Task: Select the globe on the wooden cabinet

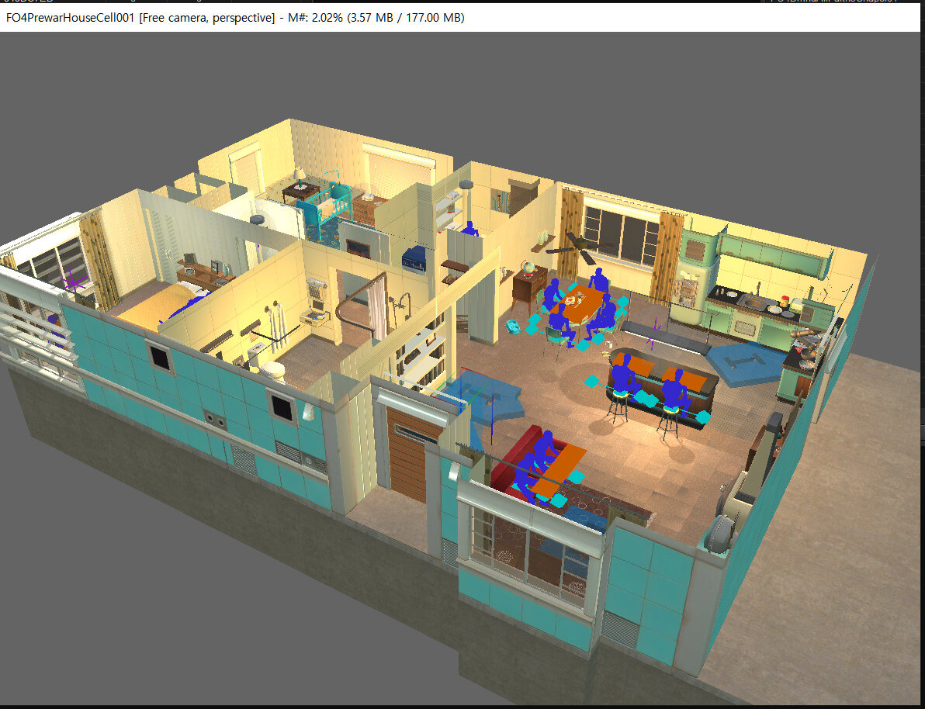Action: (x=527, y=269)
